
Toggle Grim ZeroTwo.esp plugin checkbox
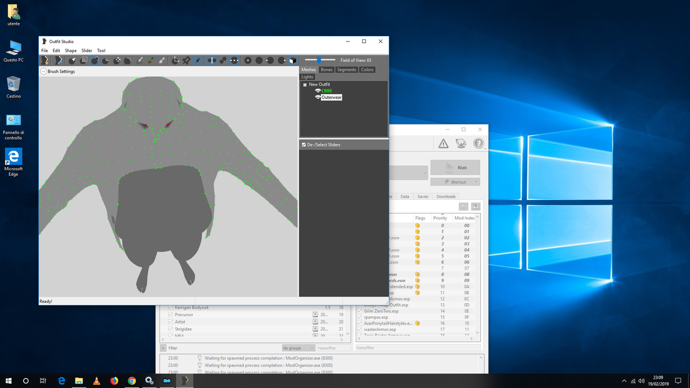[x=360, y=311]
